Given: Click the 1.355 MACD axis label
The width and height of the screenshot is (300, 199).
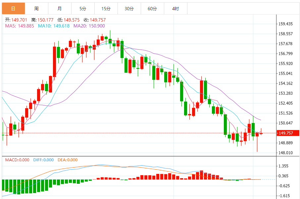Looking at the screenshot, I should pyautogui.click(x=283, y=166).
